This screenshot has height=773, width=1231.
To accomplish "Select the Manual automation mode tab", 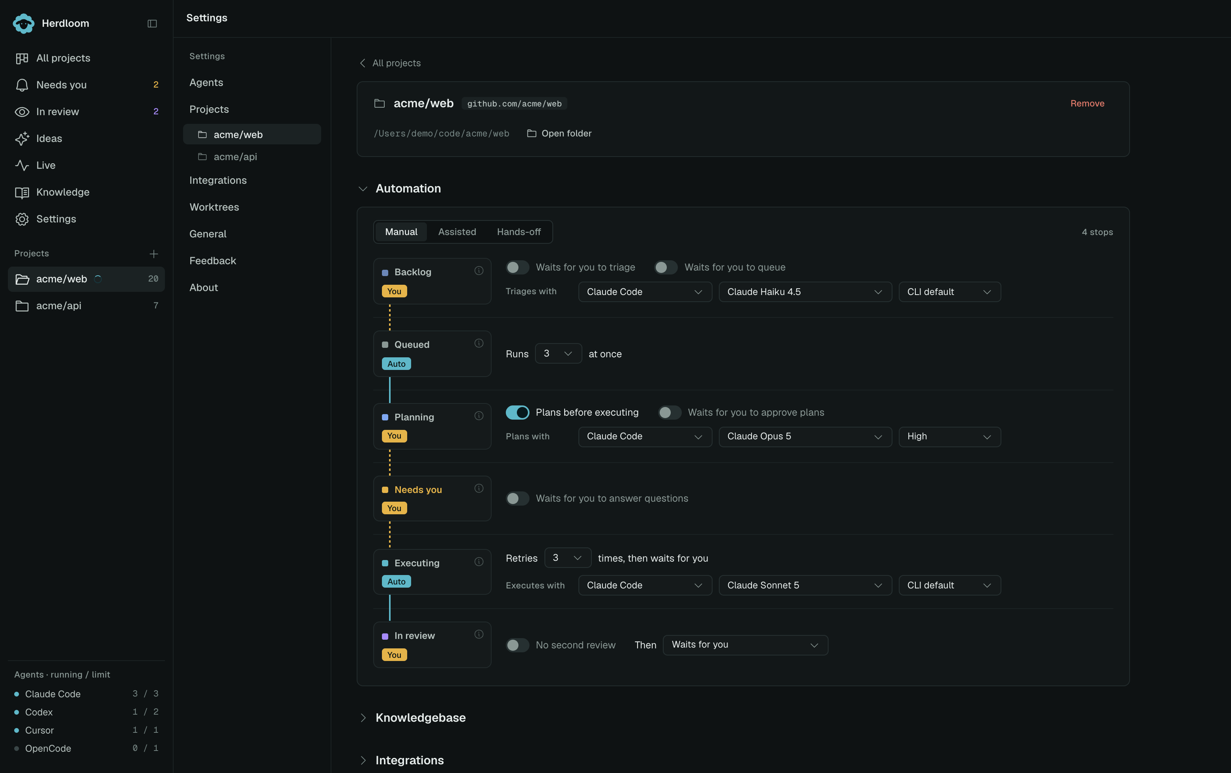I will pos(401,232).
